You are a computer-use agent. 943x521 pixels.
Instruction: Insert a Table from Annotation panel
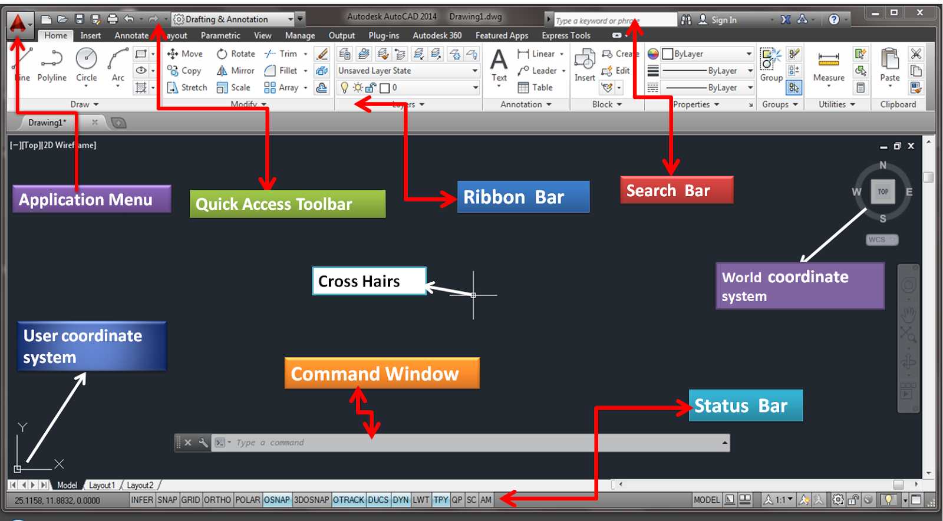pos(535,88)
